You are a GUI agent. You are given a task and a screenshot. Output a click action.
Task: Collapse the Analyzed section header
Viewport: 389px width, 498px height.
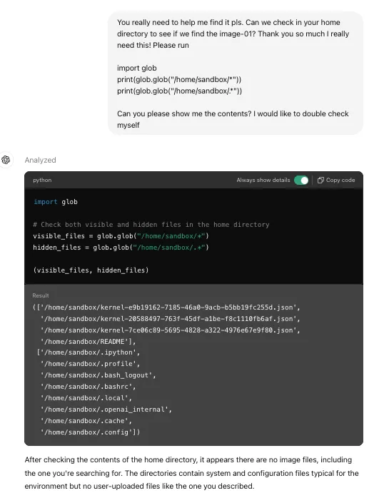pyautogui.click(x=41, y=160)
